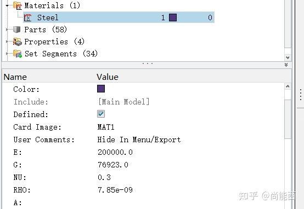
Task: Click the E value field 200000.0
Action: (115, 152)
